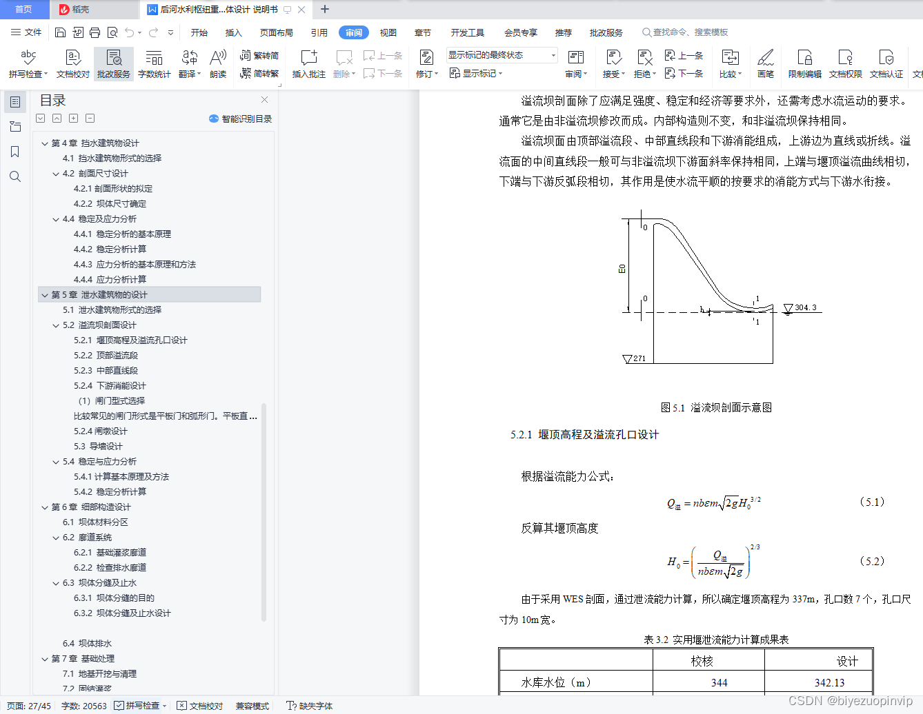This screenshot has height=714, width=923.
Task: Insert a comment with 插入批注
Action: tap(308, 63)
